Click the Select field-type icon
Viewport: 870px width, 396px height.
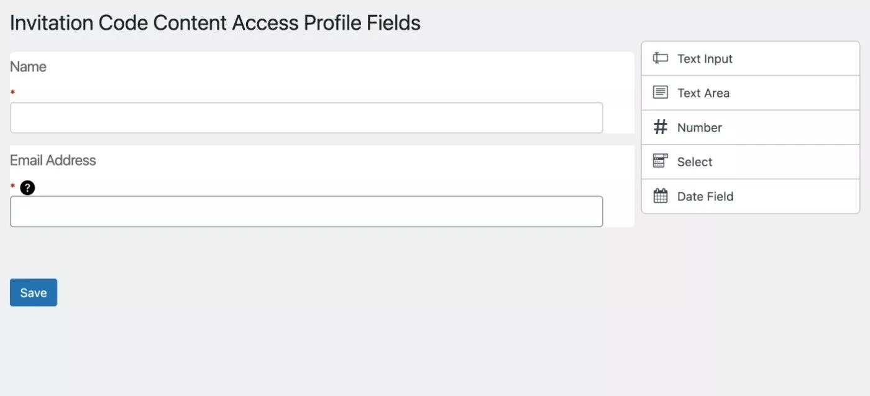point(660,161)
